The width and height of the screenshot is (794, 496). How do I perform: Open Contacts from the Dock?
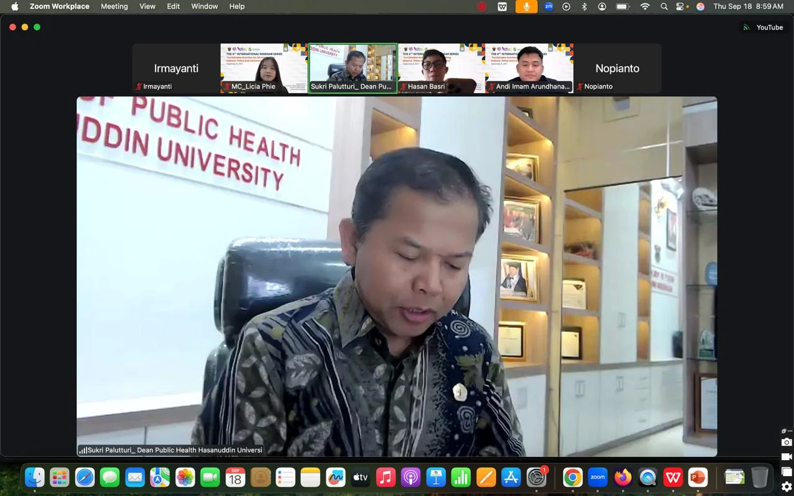click(261, 477)
